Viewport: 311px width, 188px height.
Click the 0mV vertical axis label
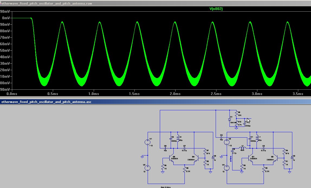[x=5, y=18]
